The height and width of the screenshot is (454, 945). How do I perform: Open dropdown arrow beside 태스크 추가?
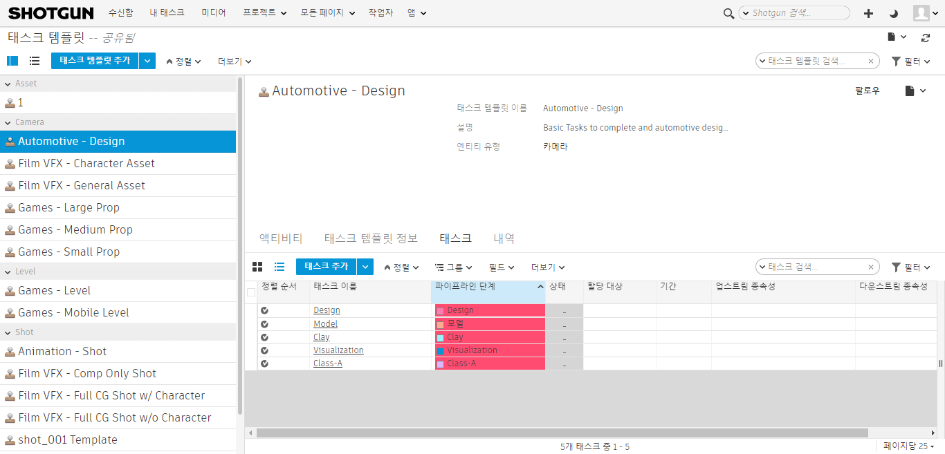click(365, 267)
